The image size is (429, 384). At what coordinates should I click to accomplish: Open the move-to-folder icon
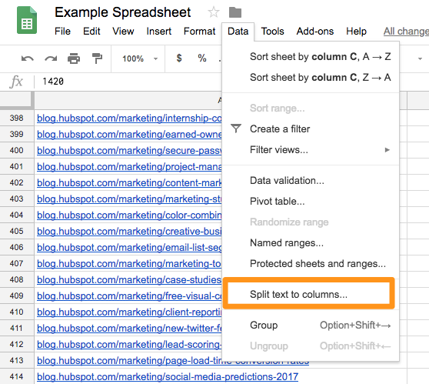click(x=235, y=12)
